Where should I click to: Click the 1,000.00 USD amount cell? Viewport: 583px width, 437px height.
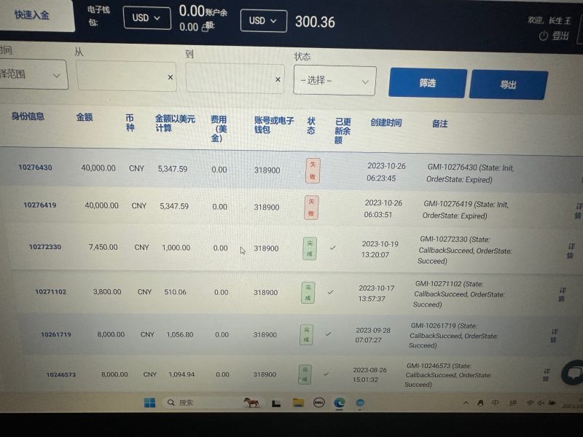pos(176,248)
